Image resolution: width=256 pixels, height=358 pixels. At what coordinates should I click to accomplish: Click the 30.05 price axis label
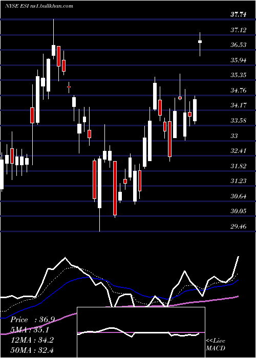(239, 211)
